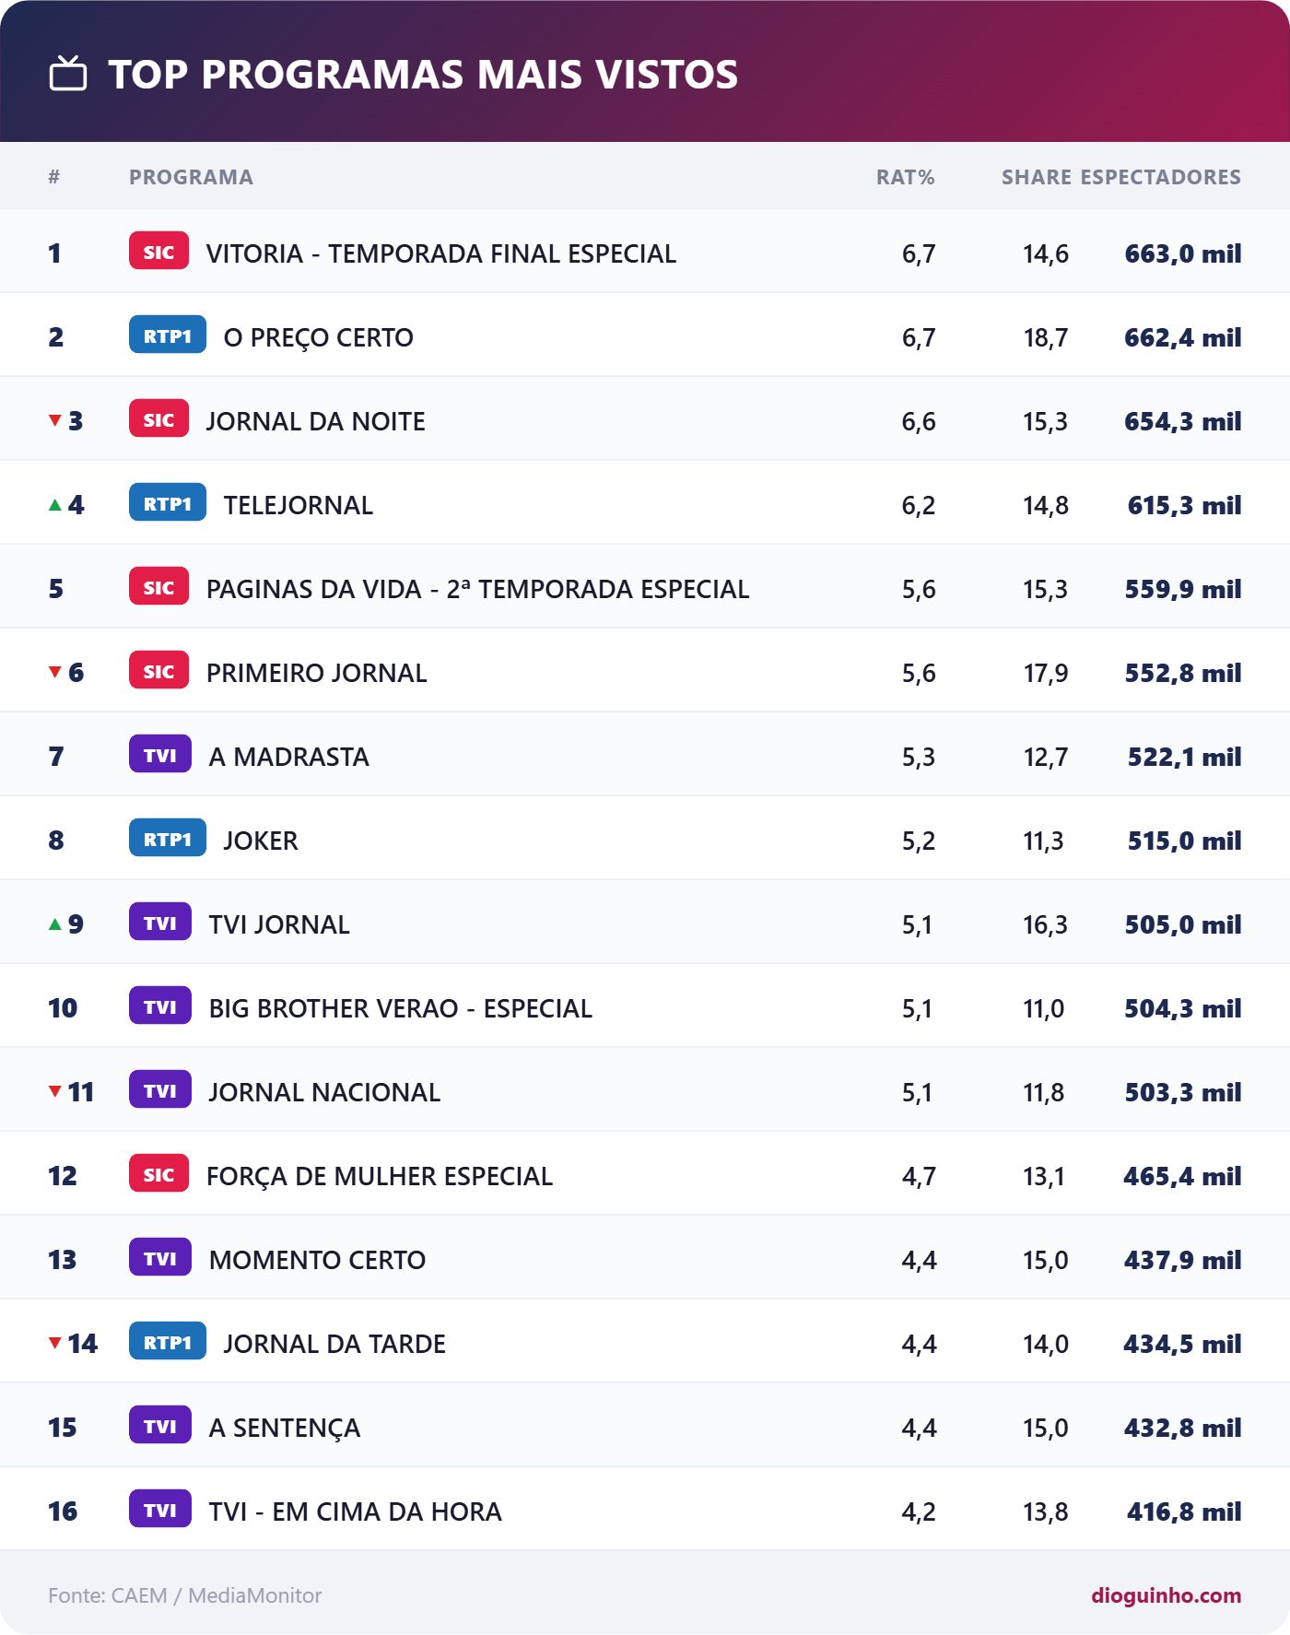Select the RAT% column header
Image resolution: width=1290 pixels, height=1635 pixels.
tap(905, 177)
